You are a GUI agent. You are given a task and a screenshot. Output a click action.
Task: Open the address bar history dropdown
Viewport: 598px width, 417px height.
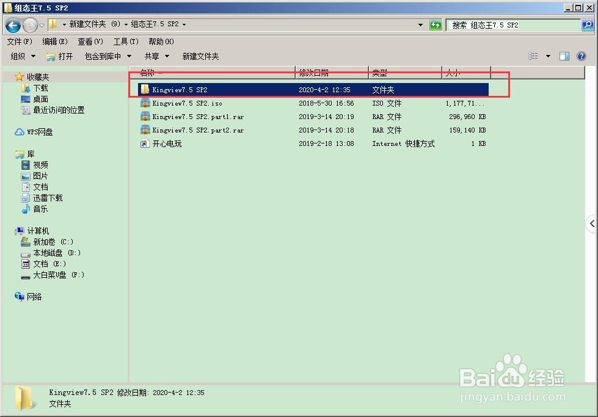(420, 25)
